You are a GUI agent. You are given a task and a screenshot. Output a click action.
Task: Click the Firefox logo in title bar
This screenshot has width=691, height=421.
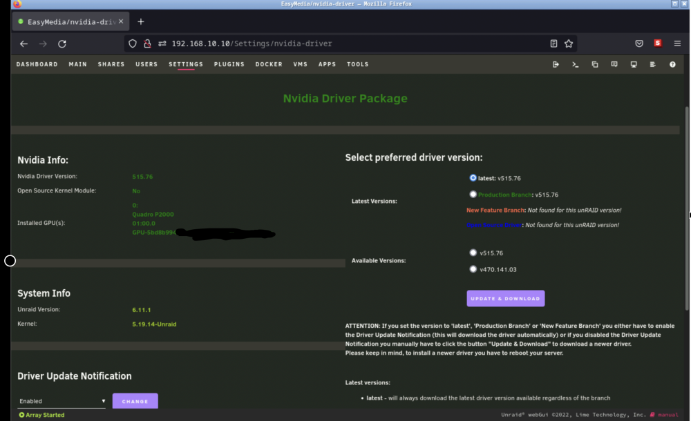17,4
